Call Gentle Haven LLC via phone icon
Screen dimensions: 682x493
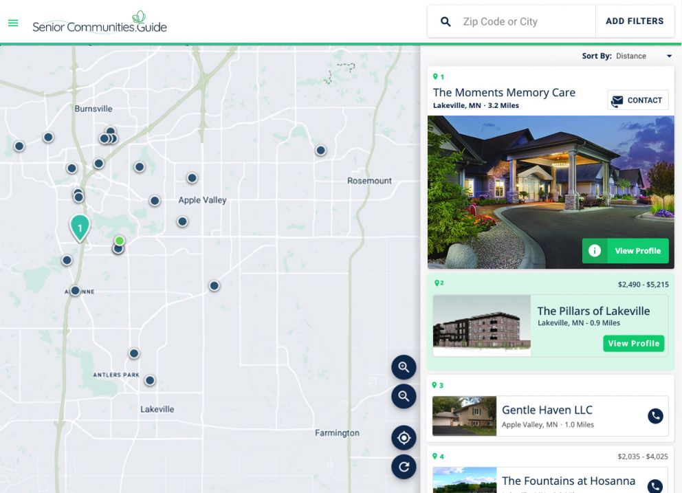point(655,416)
